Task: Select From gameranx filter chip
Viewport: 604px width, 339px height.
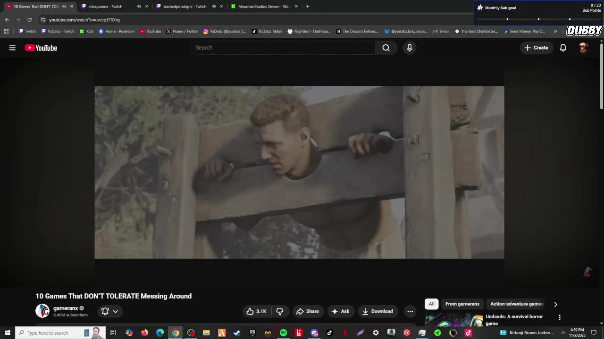Action: (462, 304)
